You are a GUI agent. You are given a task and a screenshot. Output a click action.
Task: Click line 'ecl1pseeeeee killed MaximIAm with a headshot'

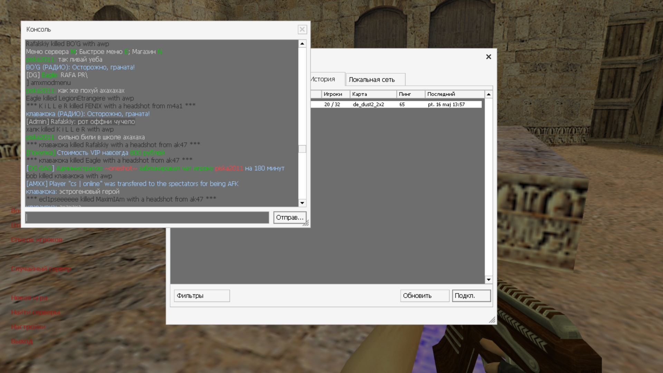coord(121,199)
